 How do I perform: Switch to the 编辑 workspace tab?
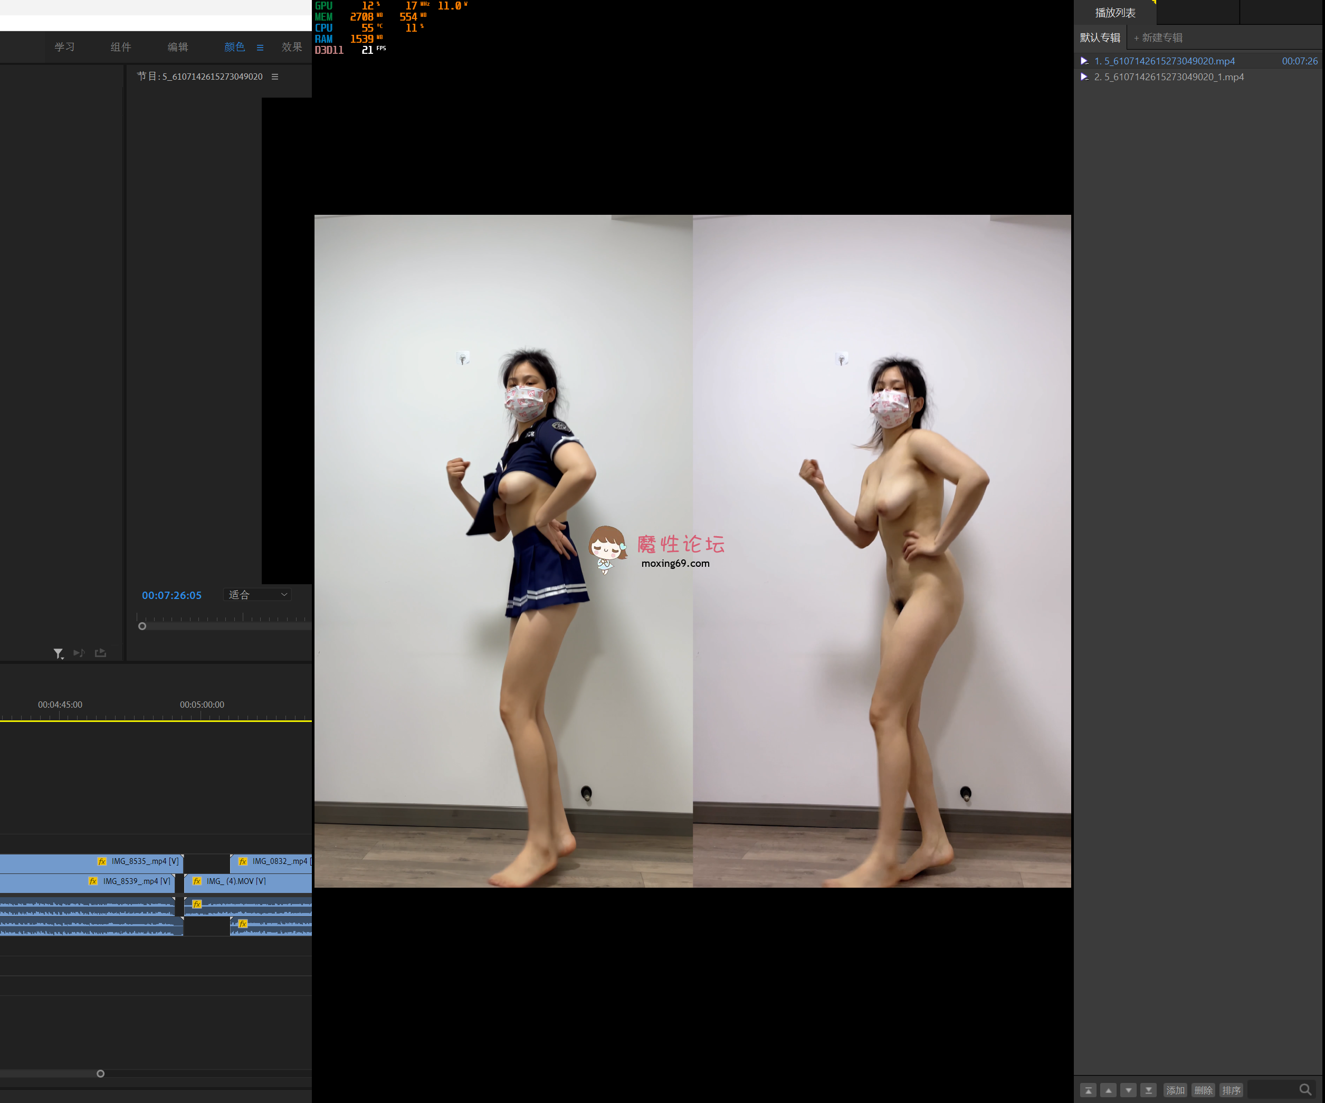pos(177,46)
